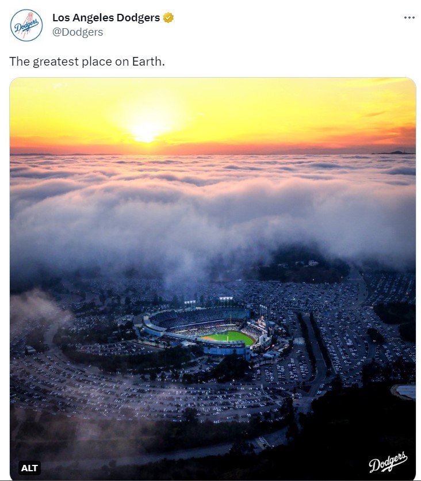Click the Dodgers script watermark logo

coord(388,461)
